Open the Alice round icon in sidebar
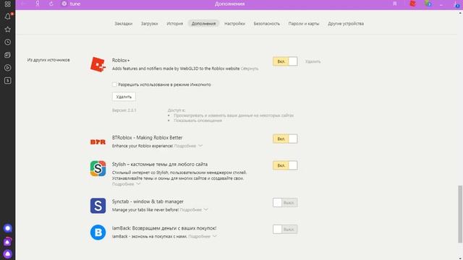 [x=8, y=228]
